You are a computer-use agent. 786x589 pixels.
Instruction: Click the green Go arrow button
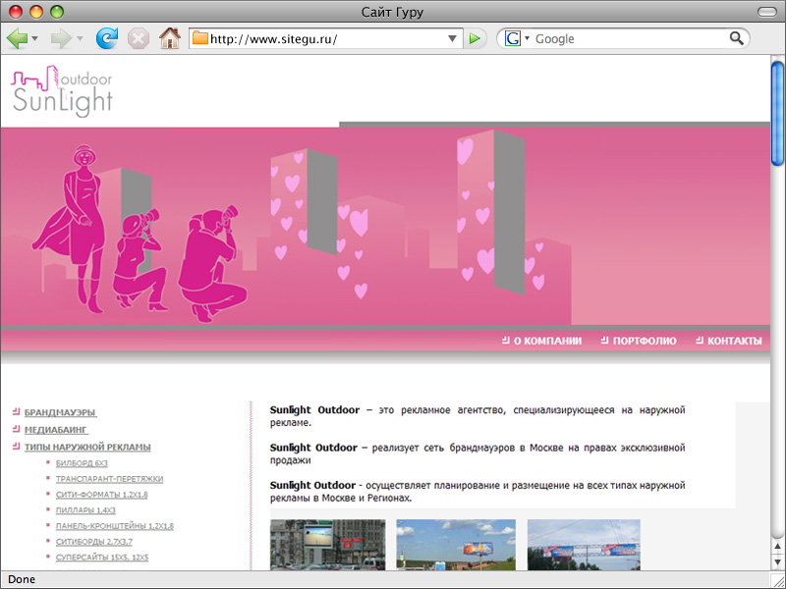[475, 38]
